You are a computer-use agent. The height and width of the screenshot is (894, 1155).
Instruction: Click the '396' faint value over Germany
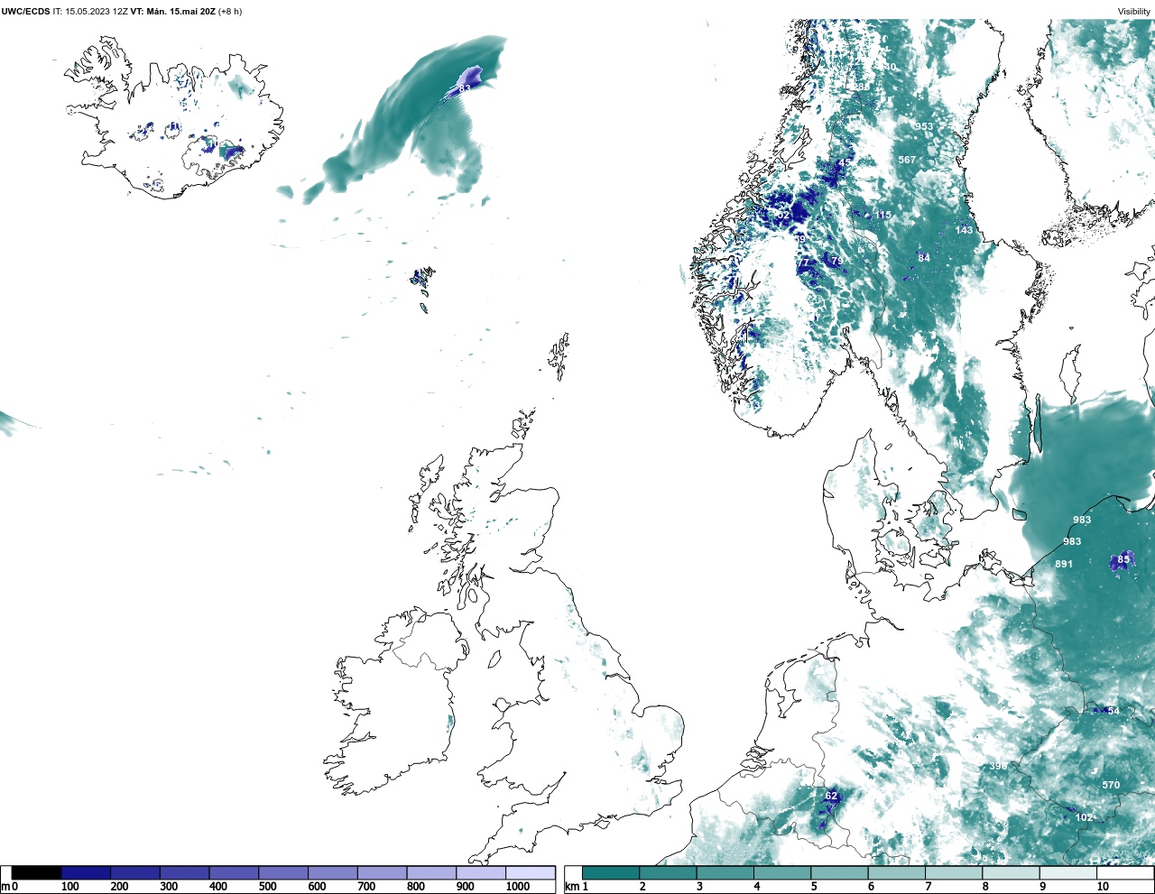point(998,767)
